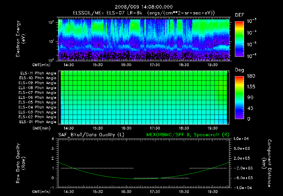This screenshot has width=283, height=196.
Task: Select the ELS-05 Pitch Angle row label
Action: (38, 102)
